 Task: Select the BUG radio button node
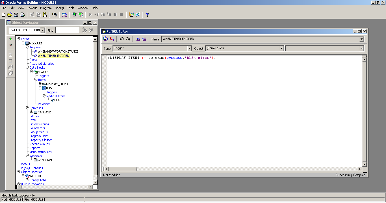click(x=57, y=100)
